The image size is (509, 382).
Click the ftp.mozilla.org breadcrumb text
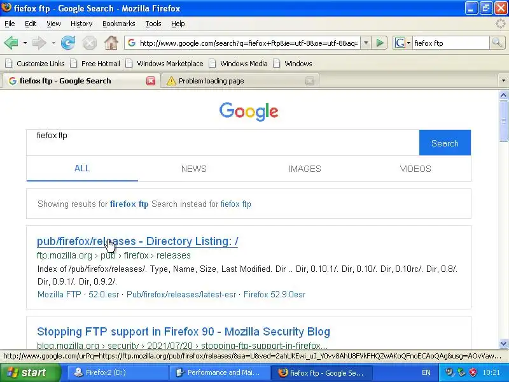[x=64, y=255]
